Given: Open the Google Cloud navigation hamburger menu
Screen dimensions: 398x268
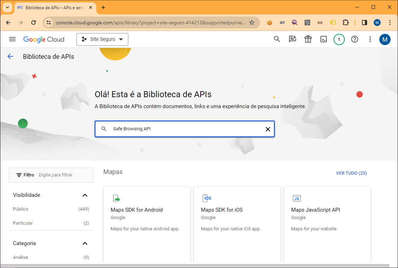Looking at the screenshot, I should point(12,39).
